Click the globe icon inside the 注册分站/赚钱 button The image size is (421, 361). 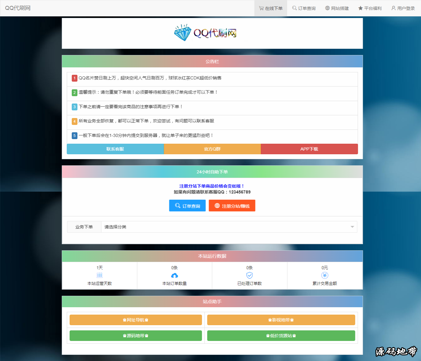point(217,206)
